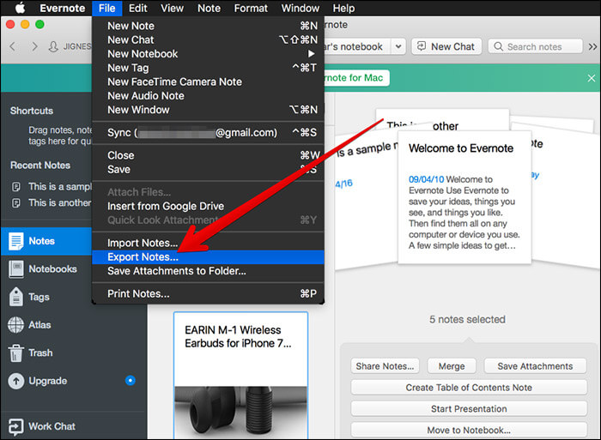Click the Notebooks sidebar icon
601x440 pixels.
[16, 269]
